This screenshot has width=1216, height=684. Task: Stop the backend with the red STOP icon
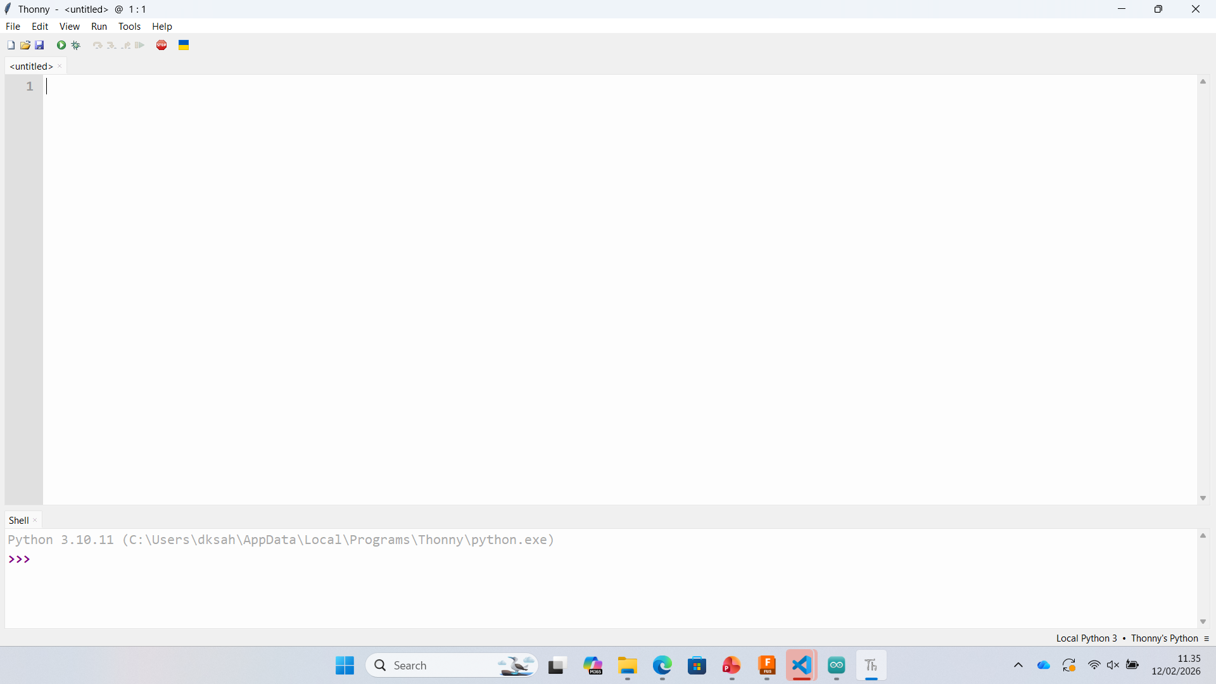[161, 45]
